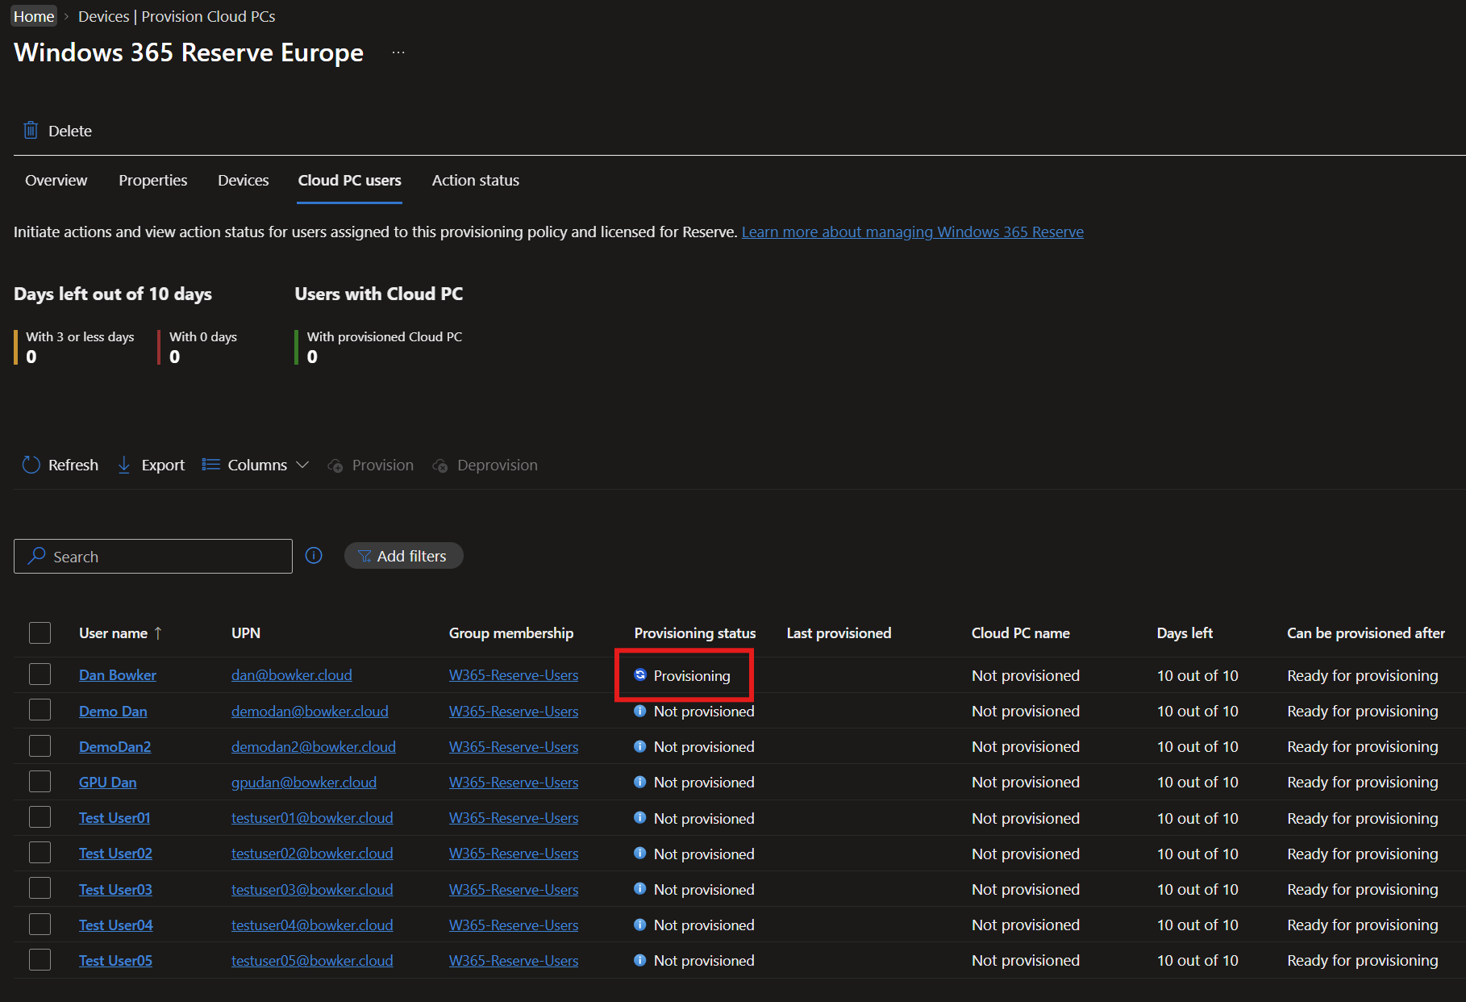Click the Refresh button label
Viewport: 1466px width, 1002px height.
pos(73,466)
